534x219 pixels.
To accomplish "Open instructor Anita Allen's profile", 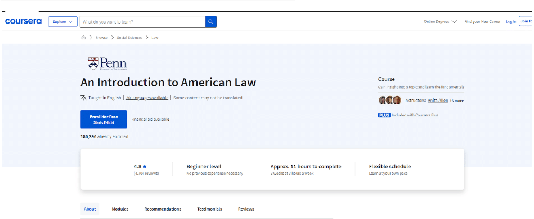I will pos(438,101).
